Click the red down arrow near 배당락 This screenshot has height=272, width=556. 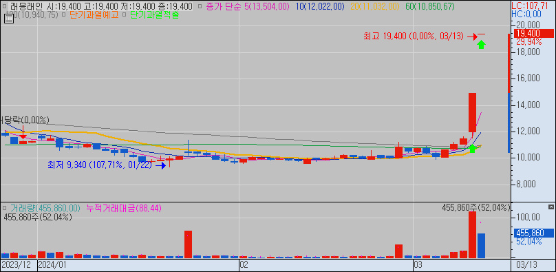[23, 132]
